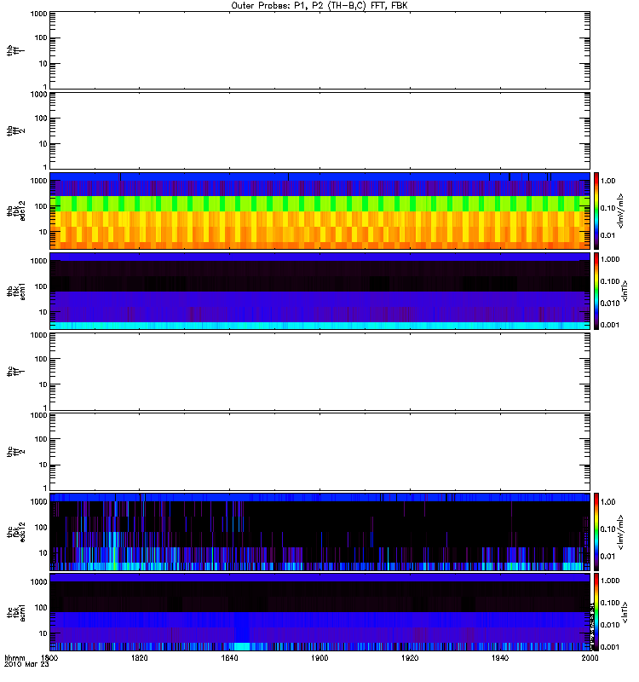The width and height of the screenshot is (639, 682).
Task: Click the color bar beside thb fbk scm1
Action: (596, 291)
